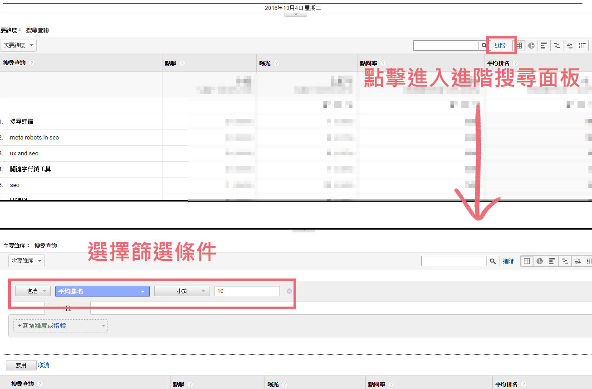The image size is (592, 389).
Task: Remove the 平均排名 filter with the x icon
Action: point(289,291)
